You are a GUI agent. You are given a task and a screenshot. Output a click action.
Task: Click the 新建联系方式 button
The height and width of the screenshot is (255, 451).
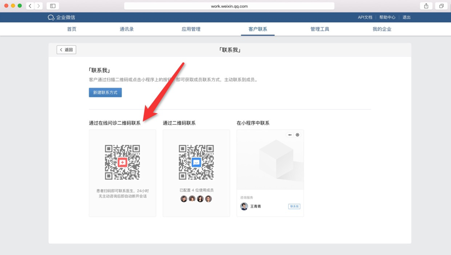105,93
